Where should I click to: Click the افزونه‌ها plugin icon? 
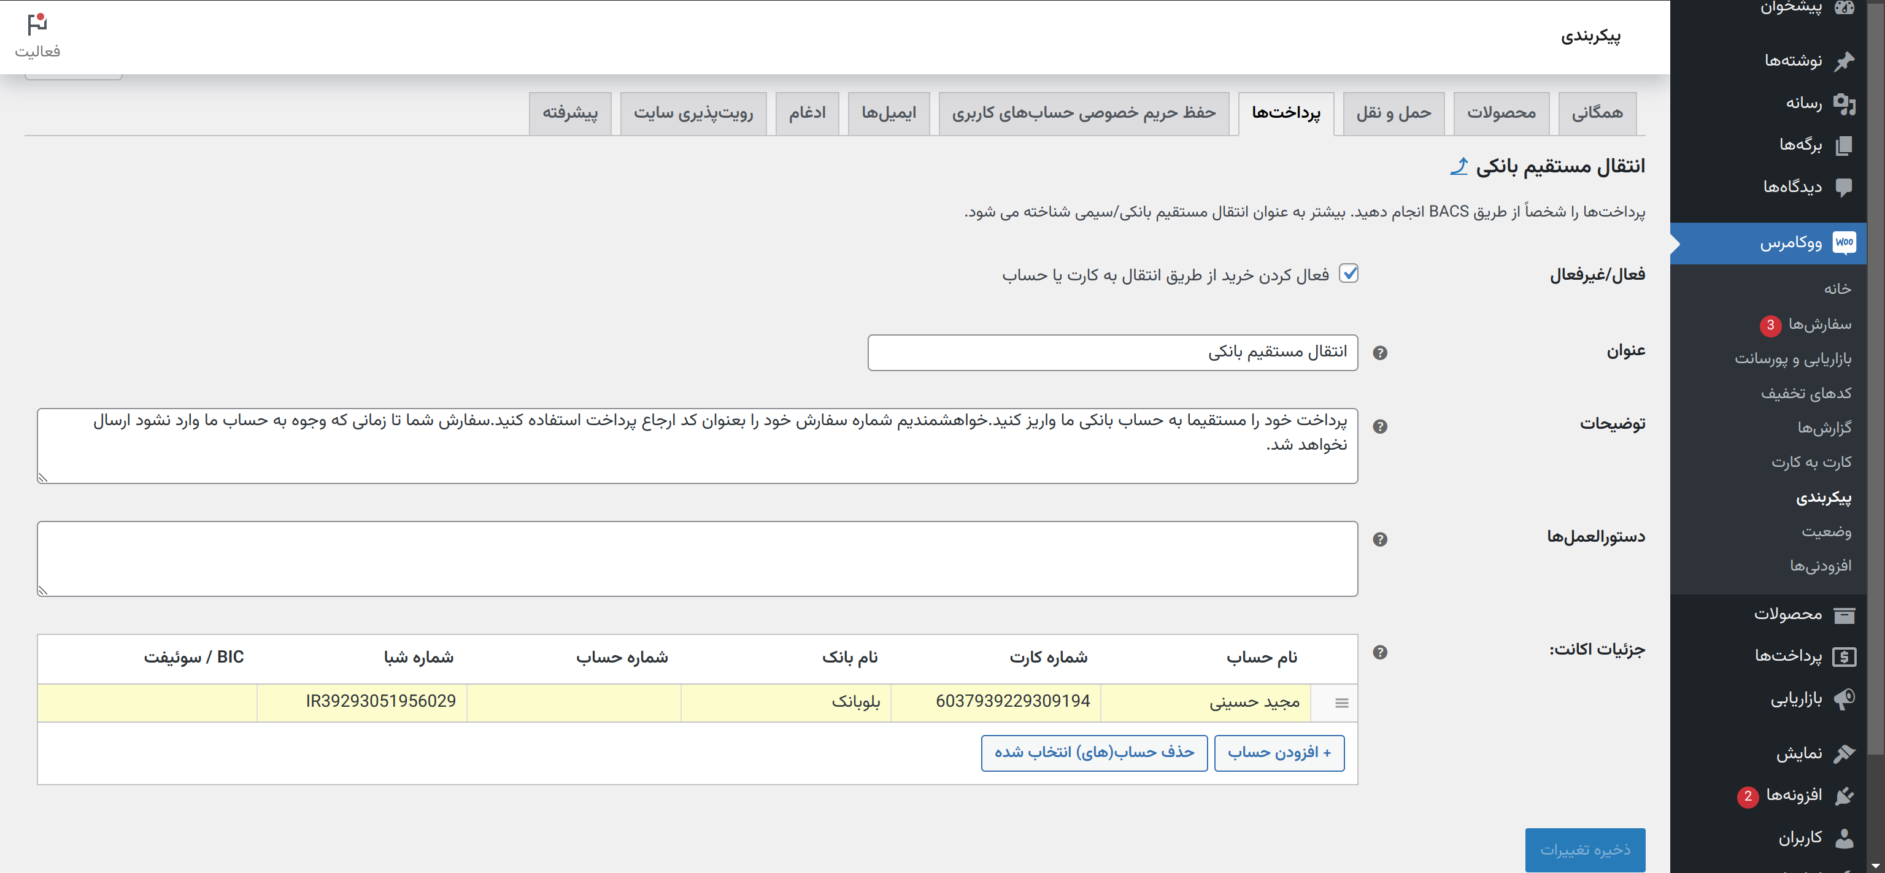1844,796
